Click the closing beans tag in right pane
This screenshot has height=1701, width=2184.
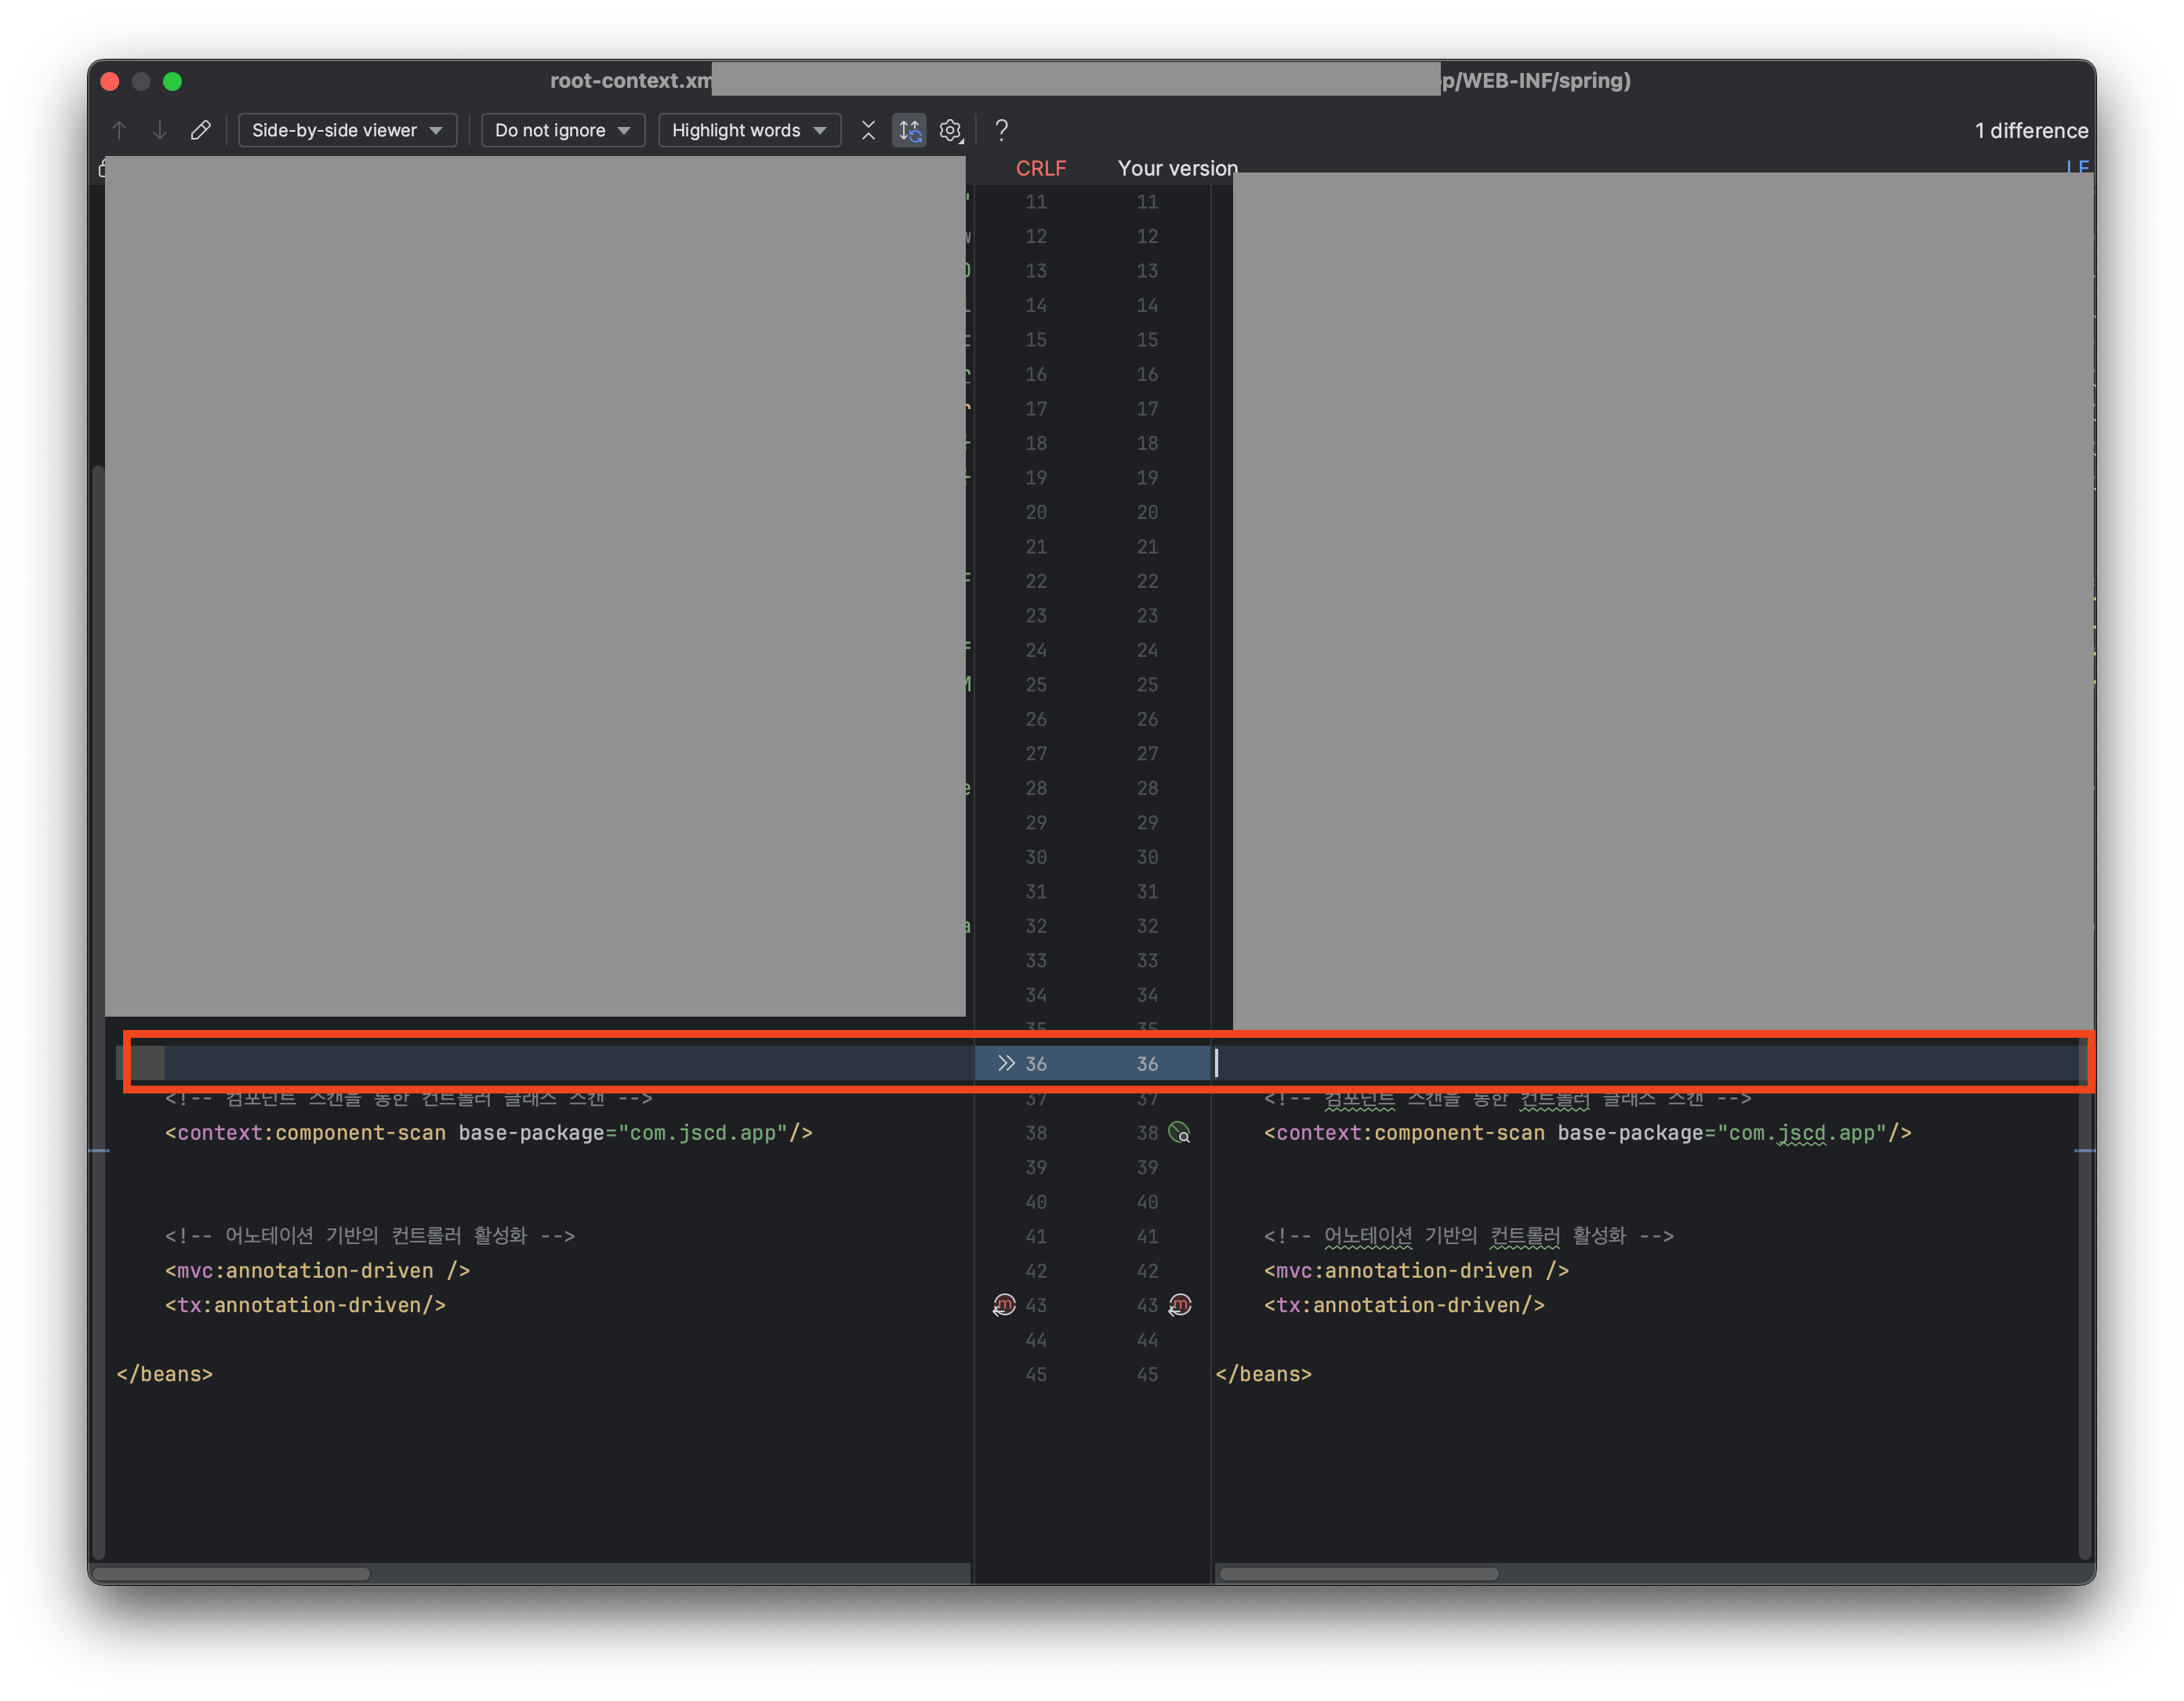click(1263, 1374)
